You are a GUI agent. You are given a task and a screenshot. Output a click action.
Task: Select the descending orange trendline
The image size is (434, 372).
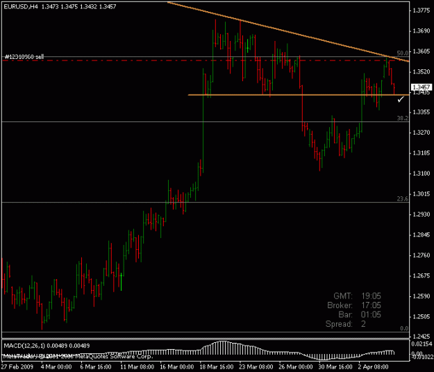(288, 31)
